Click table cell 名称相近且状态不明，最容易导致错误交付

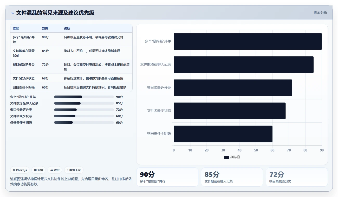94,37
